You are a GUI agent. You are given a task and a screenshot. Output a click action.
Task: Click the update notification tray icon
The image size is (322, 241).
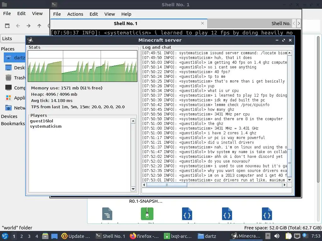(x=304, y=236)
